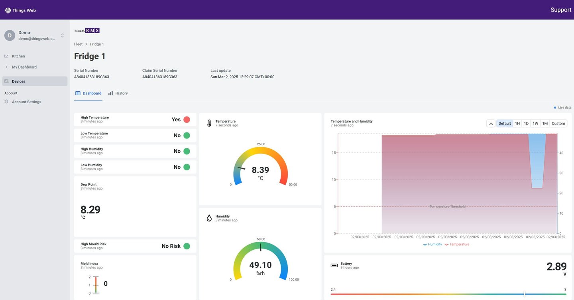Screen dimensions: 574x300
Task: Select the 1W time range
Action: click(535, 124)
